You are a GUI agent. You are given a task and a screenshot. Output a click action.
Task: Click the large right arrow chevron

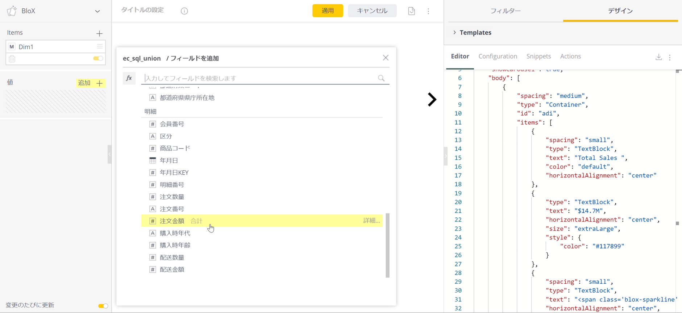coord(432,100)
